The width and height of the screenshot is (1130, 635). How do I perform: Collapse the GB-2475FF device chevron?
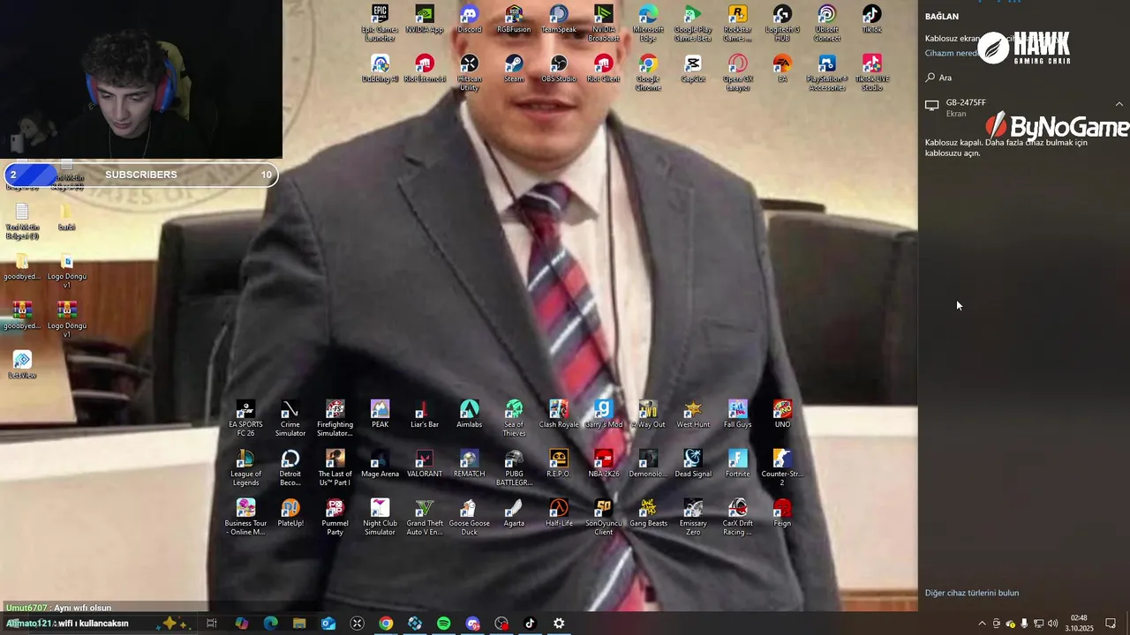coord(1119,104)
